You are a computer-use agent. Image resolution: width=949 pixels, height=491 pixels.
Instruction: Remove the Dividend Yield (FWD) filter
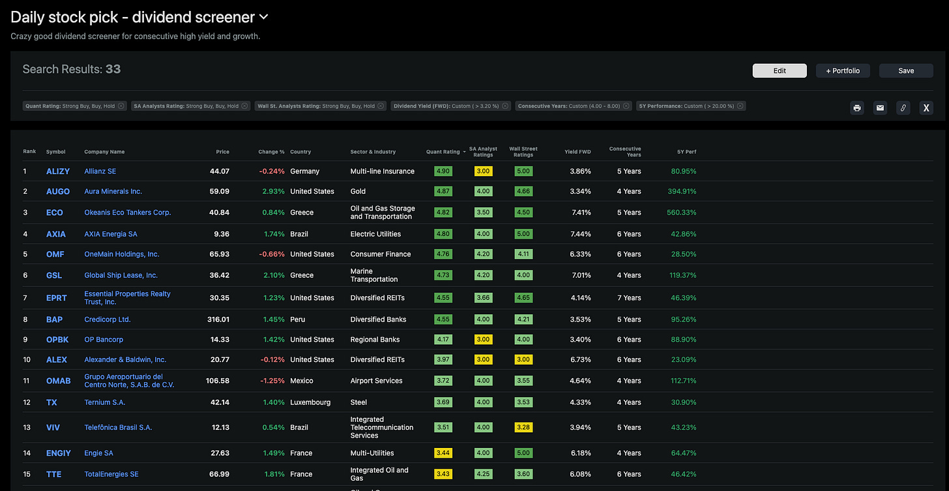[x=504, y=105]
